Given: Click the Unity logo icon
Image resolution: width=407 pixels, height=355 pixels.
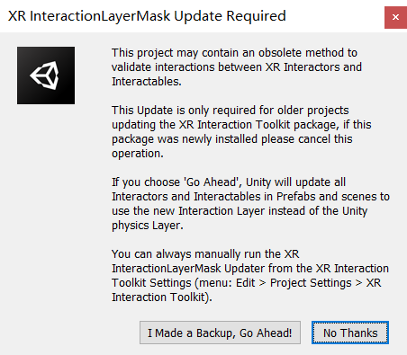Looking at the screenshot, I should point(46,75).
